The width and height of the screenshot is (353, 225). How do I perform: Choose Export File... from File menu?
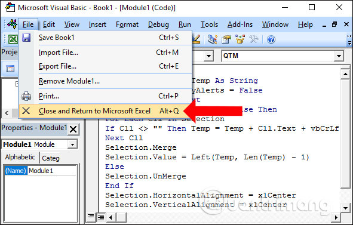pyautogui.click(x=105, y=66)
